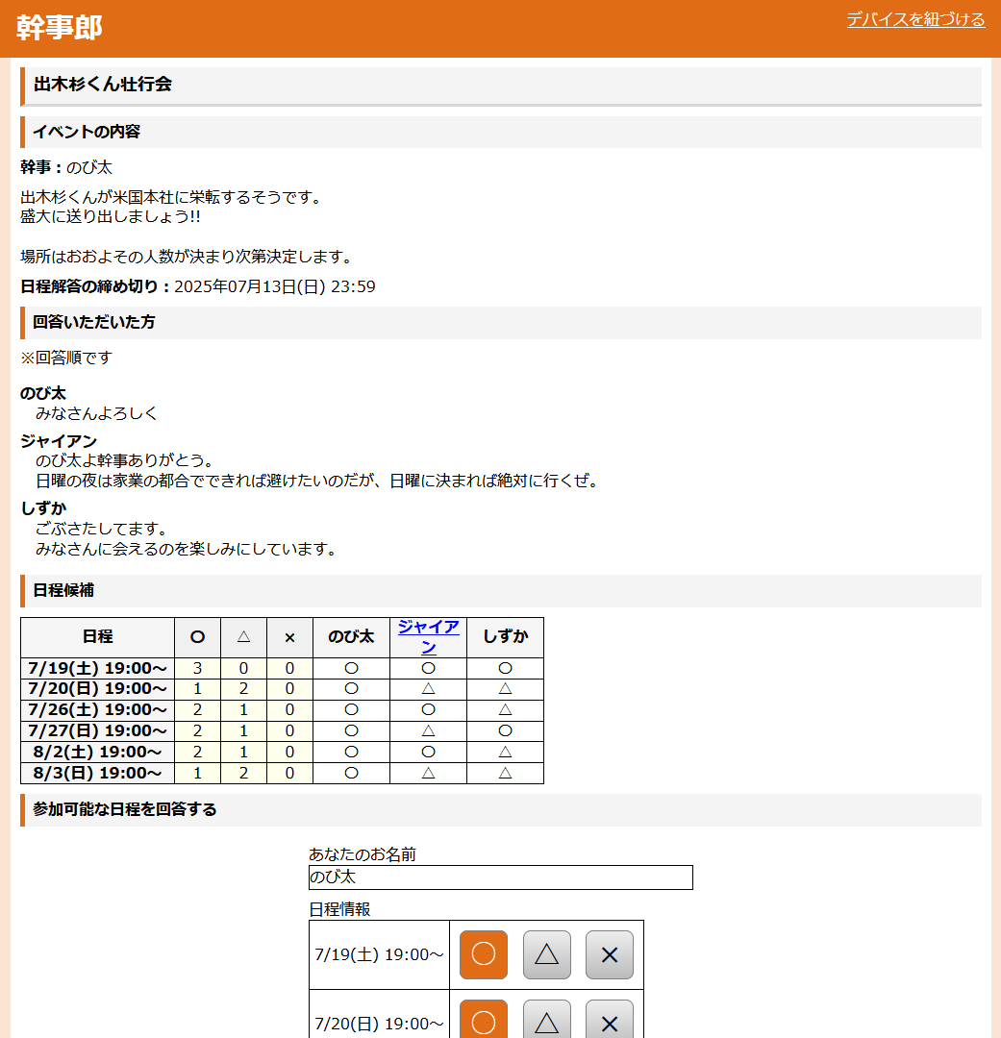Choose × for 7/20(日) in the answer form
Viewport: 1001px width, 1038px height.
(610, 1021)
